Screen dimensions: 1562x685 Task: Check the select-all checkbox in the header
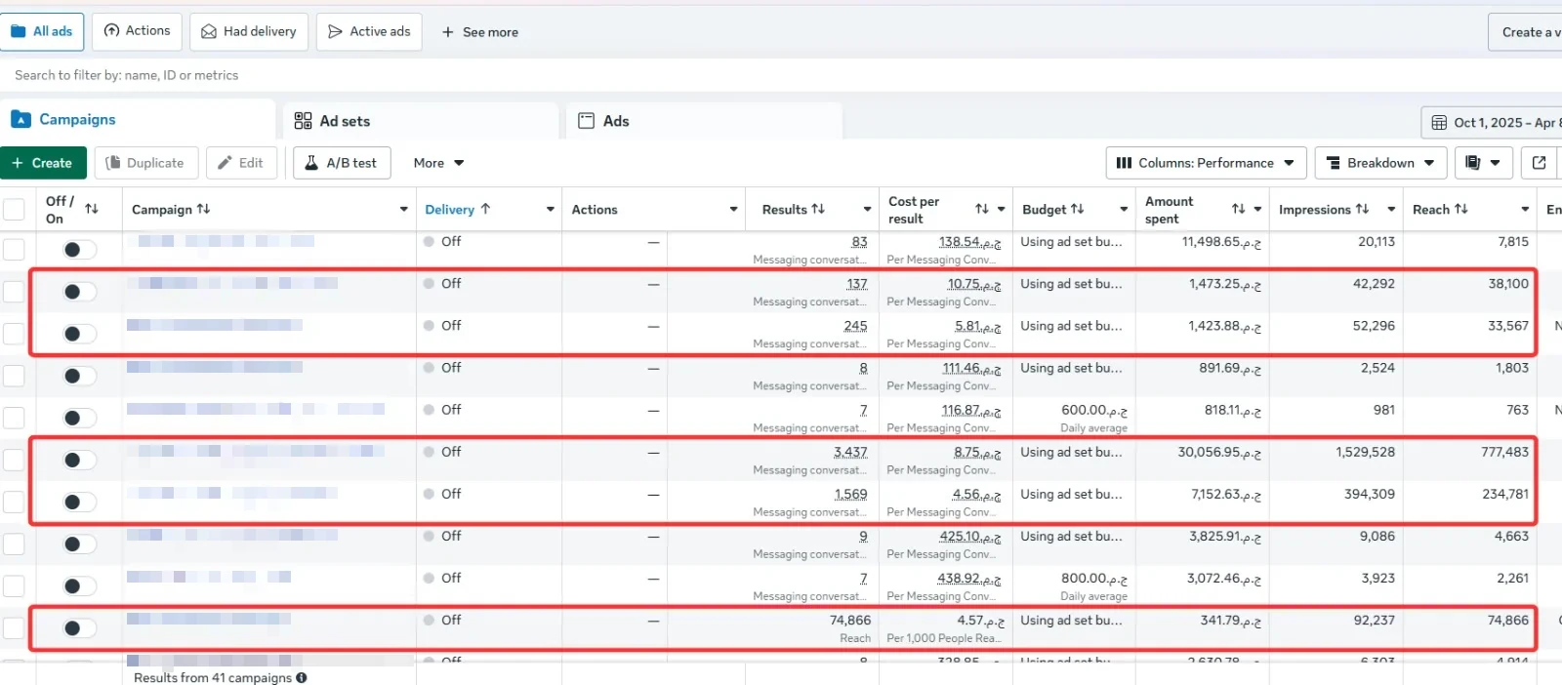tap(14, 210)
